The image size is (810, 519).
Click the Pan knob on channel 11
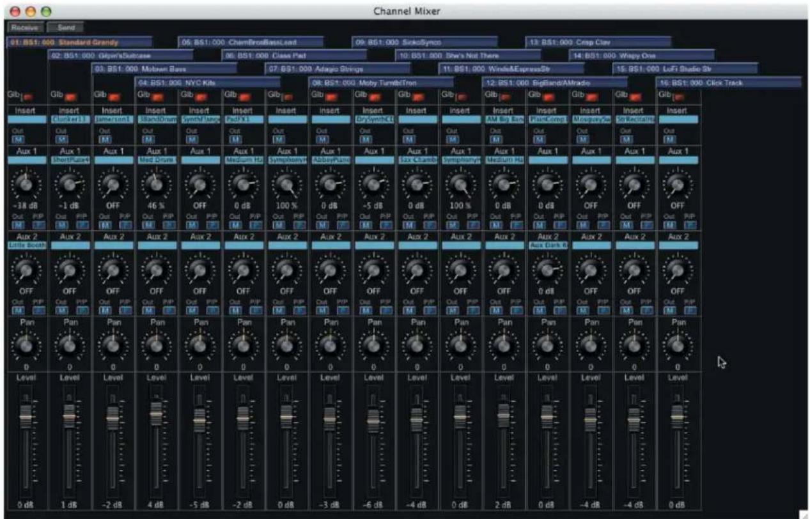tap(460, 345)
